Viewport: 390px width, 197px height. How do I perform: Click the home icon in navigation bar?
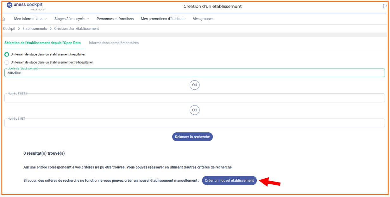tap(4, 19)
